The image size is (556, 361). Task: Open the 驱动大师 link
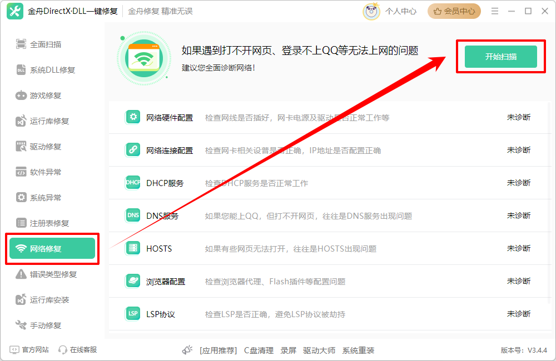pos(319,350)
